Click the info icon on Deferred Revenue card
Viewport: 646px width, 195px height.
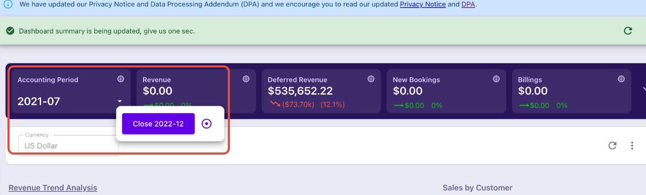coord(371,79)
